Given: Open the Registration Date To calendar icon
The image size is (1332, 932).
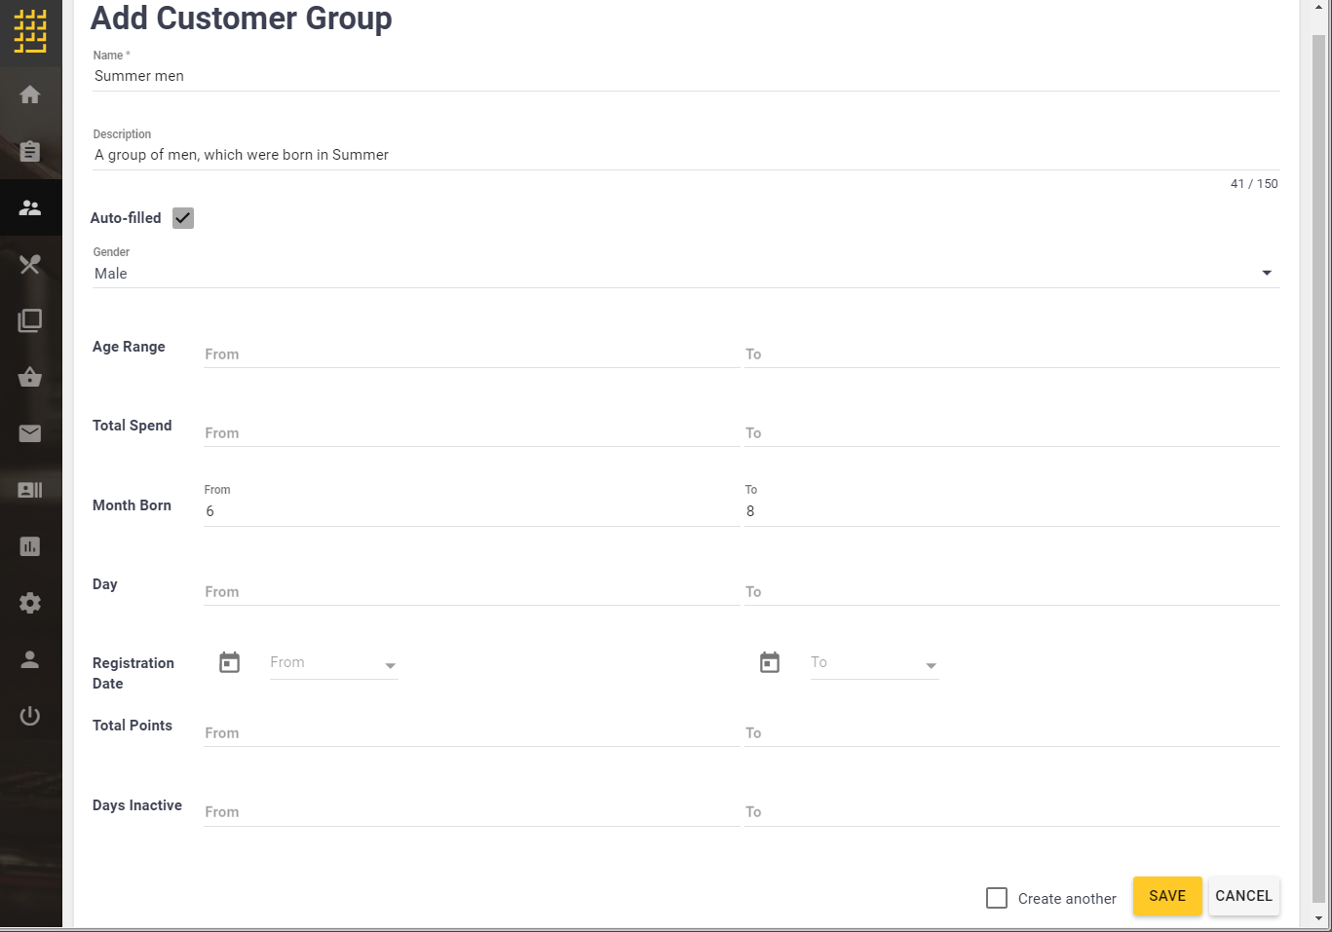Looking at the screenshot, I should coord(770,662).
